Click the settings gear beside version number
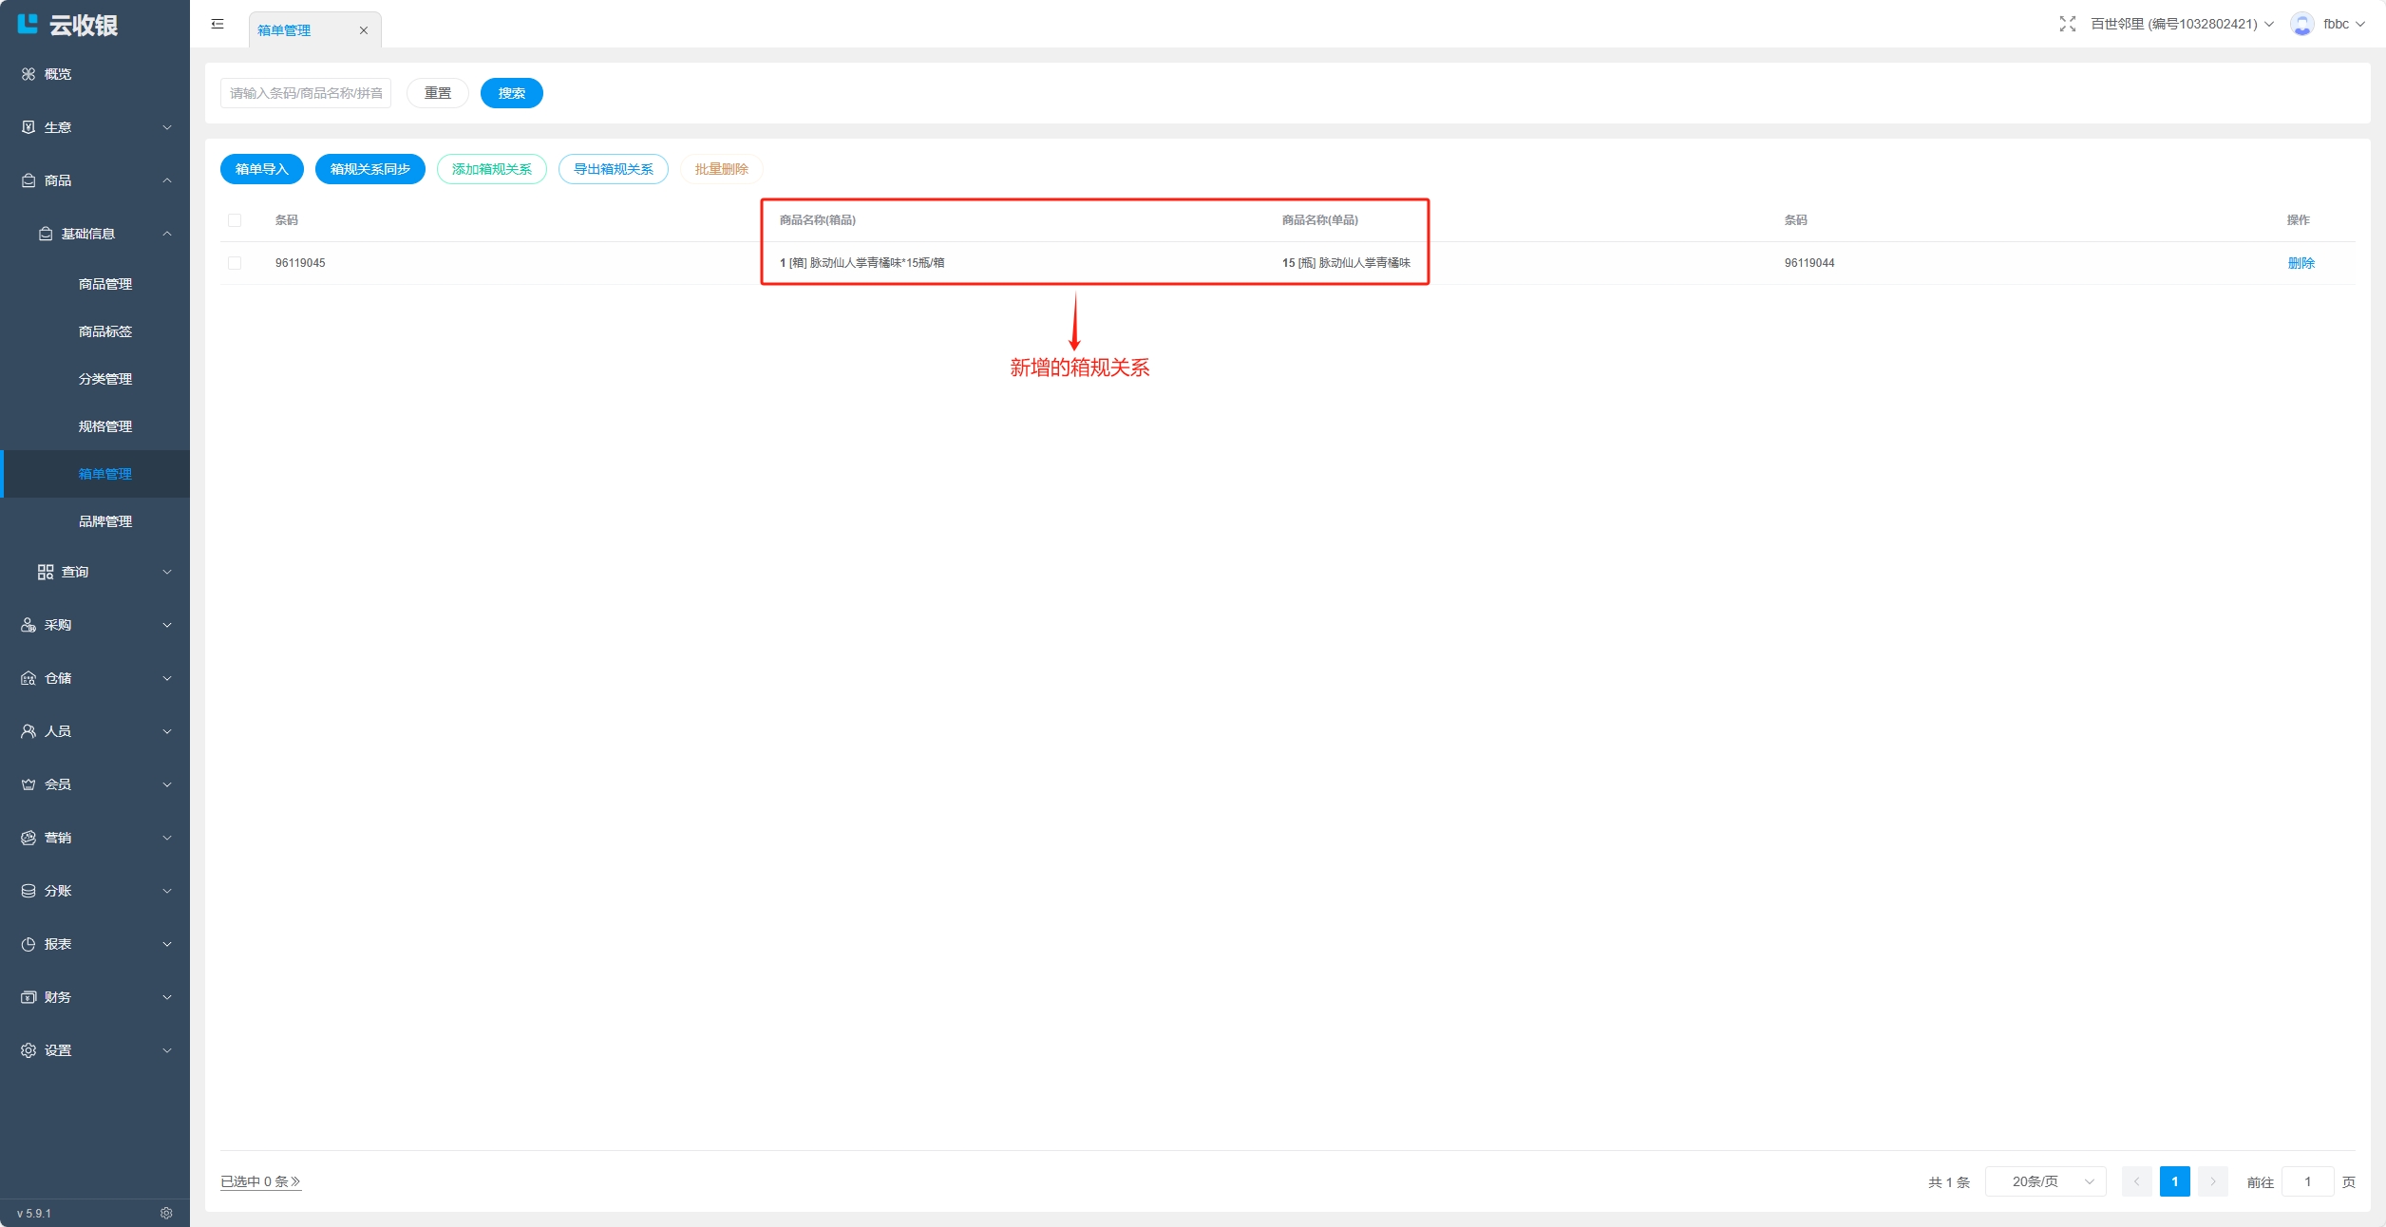2386x1227 pixels. click(x=166, y=1213)
